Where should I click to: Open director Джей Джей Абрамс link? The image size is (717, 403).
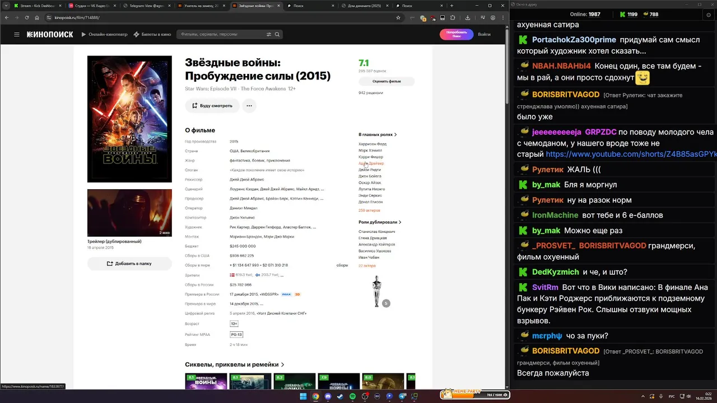point(247,179)
